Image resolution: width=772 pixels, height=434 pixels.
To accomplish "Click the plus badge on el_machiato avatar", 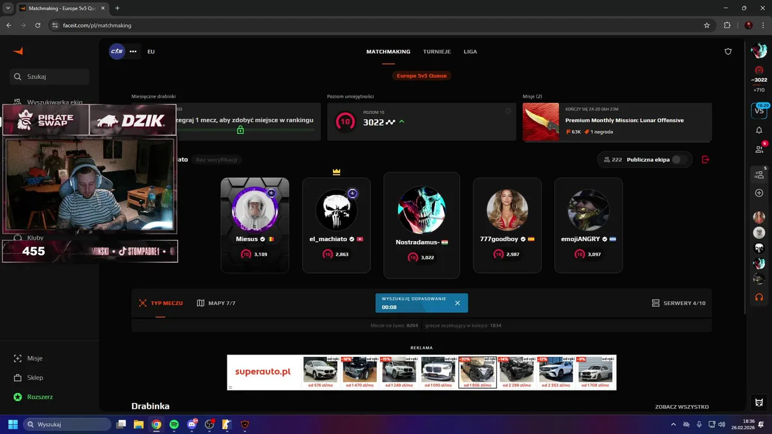I will 352,193.
